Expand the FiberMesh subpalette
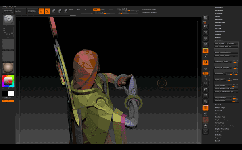Screen dimensions: 242x150 click(219, 20)
